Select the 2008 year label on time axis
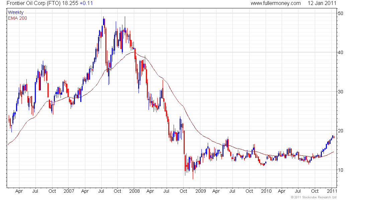368x200 pixels. point(134,191)
